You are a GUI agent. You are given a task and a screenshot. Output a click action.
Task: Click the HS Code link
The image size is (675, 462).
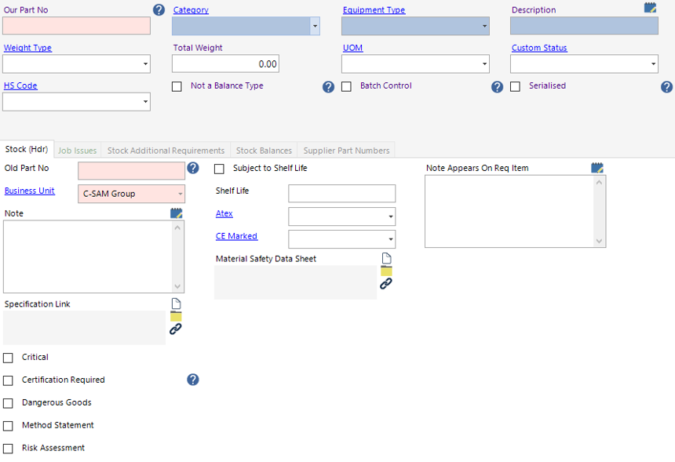point(20,85)
